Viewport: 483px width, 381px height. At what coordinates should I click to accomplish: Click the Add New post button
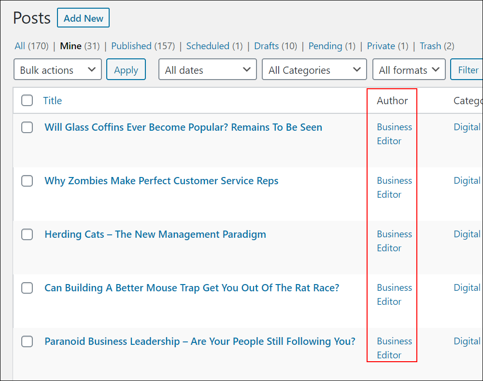pos(83,18)
